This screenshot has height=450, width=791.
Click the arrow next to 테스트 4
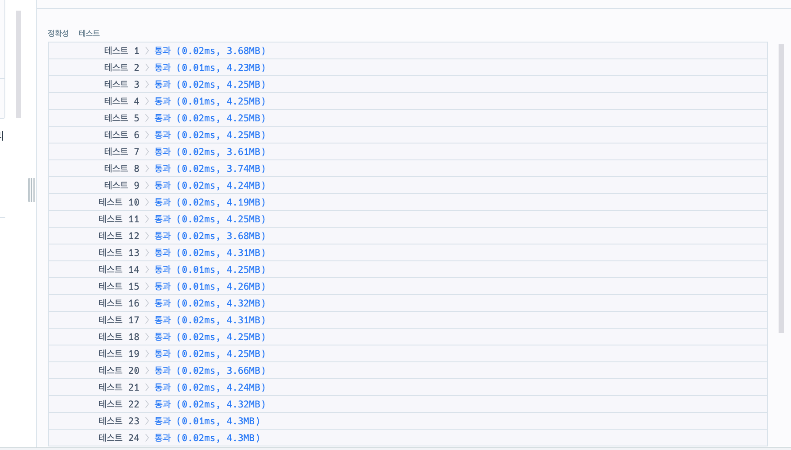(x=147, y=101)
